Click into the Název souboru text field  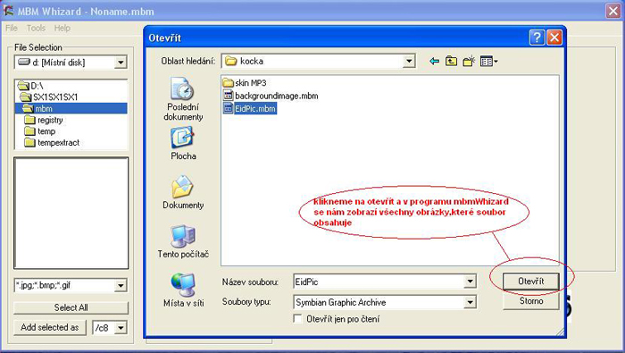coord(379,282)
